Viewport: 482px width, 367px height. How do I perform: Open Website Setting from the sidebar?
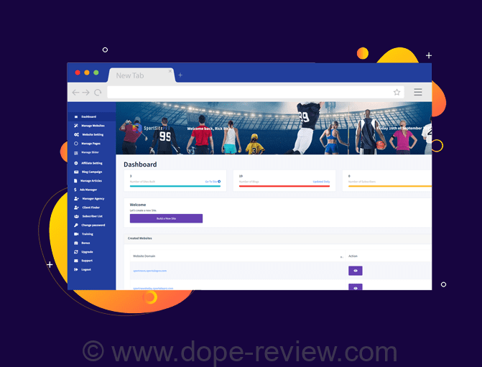coord(92,134)
